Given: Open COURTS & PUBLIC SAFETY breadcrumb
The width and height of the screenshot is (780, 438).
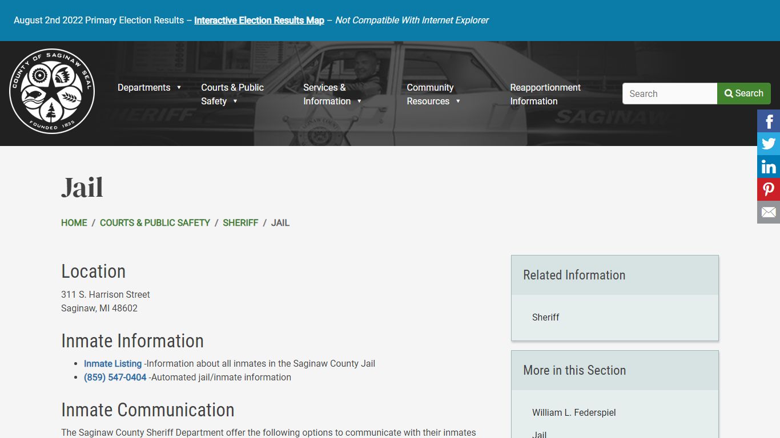Looking at the screenshot, I should pos(155,223).
